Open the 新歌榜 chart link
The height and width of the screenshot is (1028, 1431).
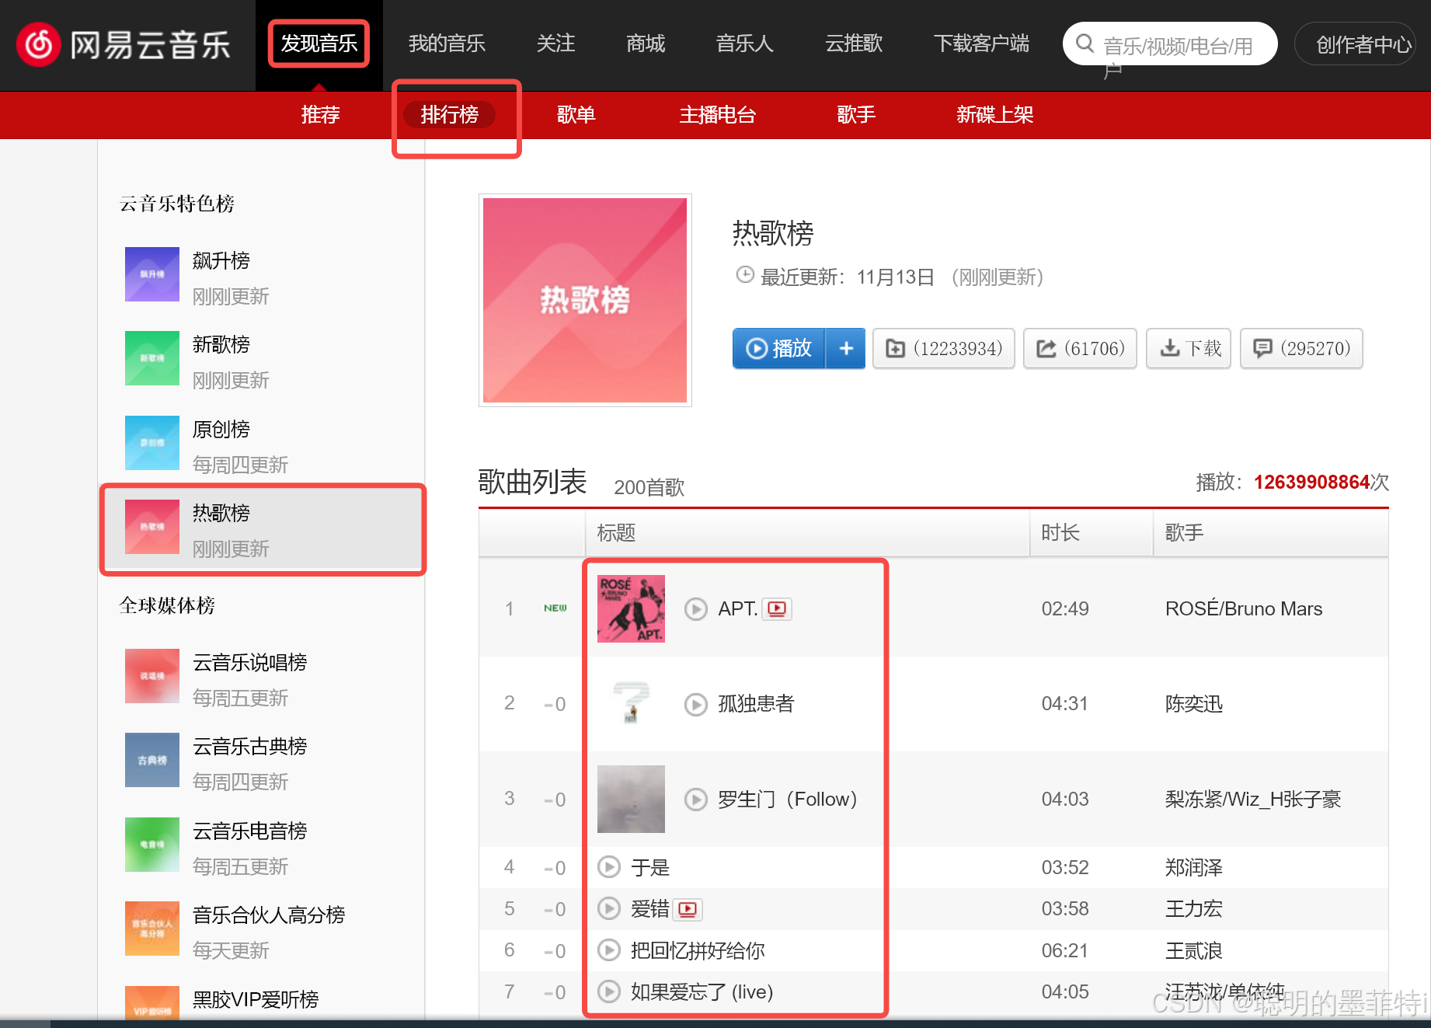coord(221,345)
